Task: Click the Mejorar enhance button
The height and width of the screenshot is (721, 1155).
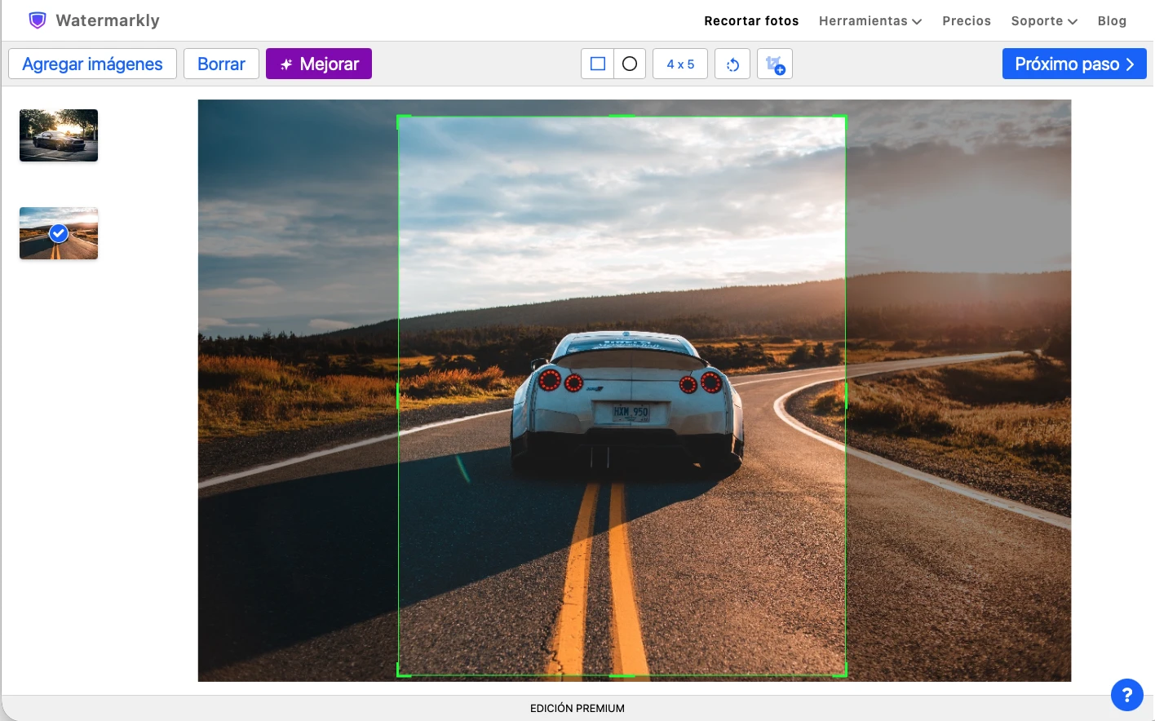Action: [319, 64]
